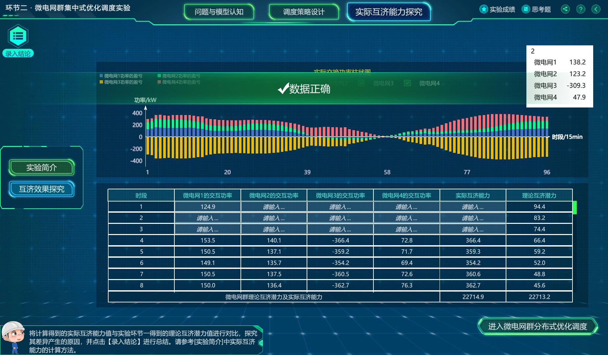Open 互济效果探究 from the left sidebar
This screenshot has height=355, width=608.
42,189
